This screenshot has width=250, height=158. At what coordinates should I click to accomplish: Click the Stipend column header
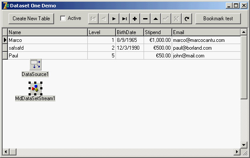pos(158,32)
